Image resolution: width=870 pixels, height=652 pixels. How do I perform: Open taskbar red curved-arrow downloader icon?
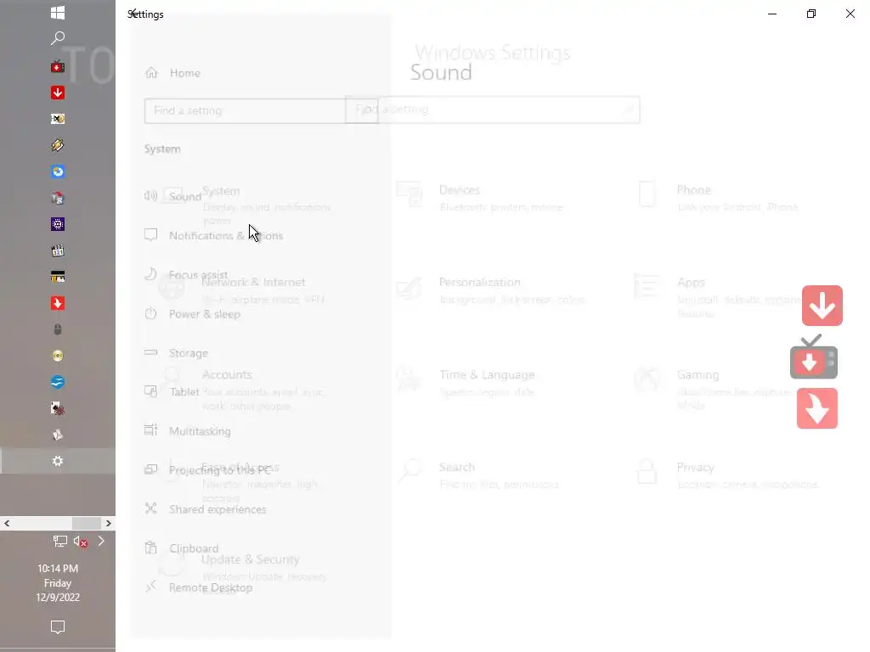(58, 303)
